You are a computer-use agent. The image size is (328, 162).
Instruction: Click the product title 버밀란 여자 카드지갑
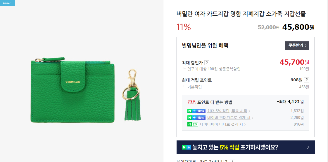241,14
